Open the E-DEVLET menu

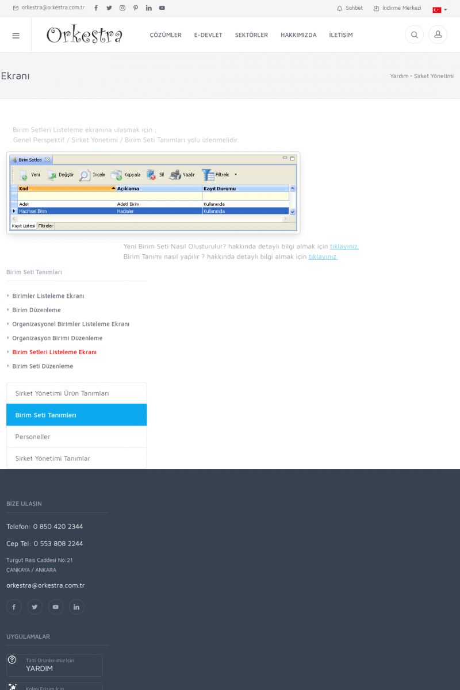coord(208,35)
